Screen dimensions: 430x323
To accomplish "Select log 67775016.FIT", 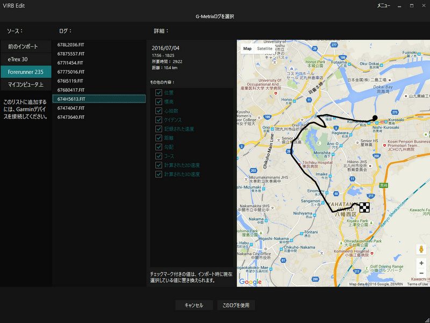I will point(99,72).
